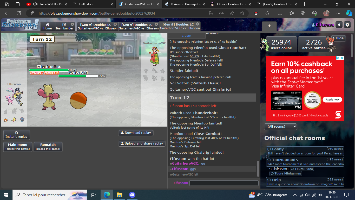
Task: Switch to the Hello.docx browser tab
Action: pyautogui.click(x=93, y=4)
